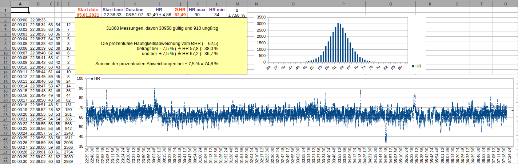Click the cell '00:00:00' in column A
This screenshot has width=518, height=164.
tap(20, 20)
